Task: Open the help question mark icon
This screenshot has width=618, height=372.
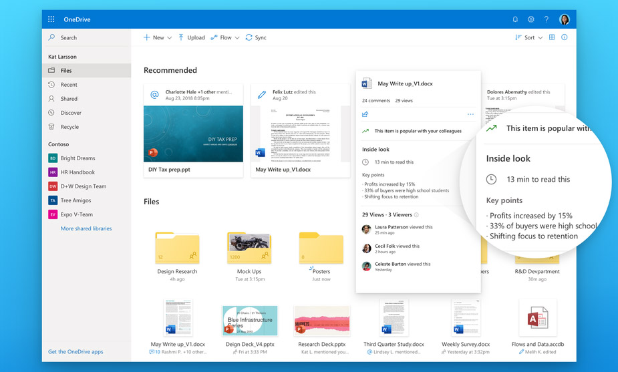Action: point(547,19)
